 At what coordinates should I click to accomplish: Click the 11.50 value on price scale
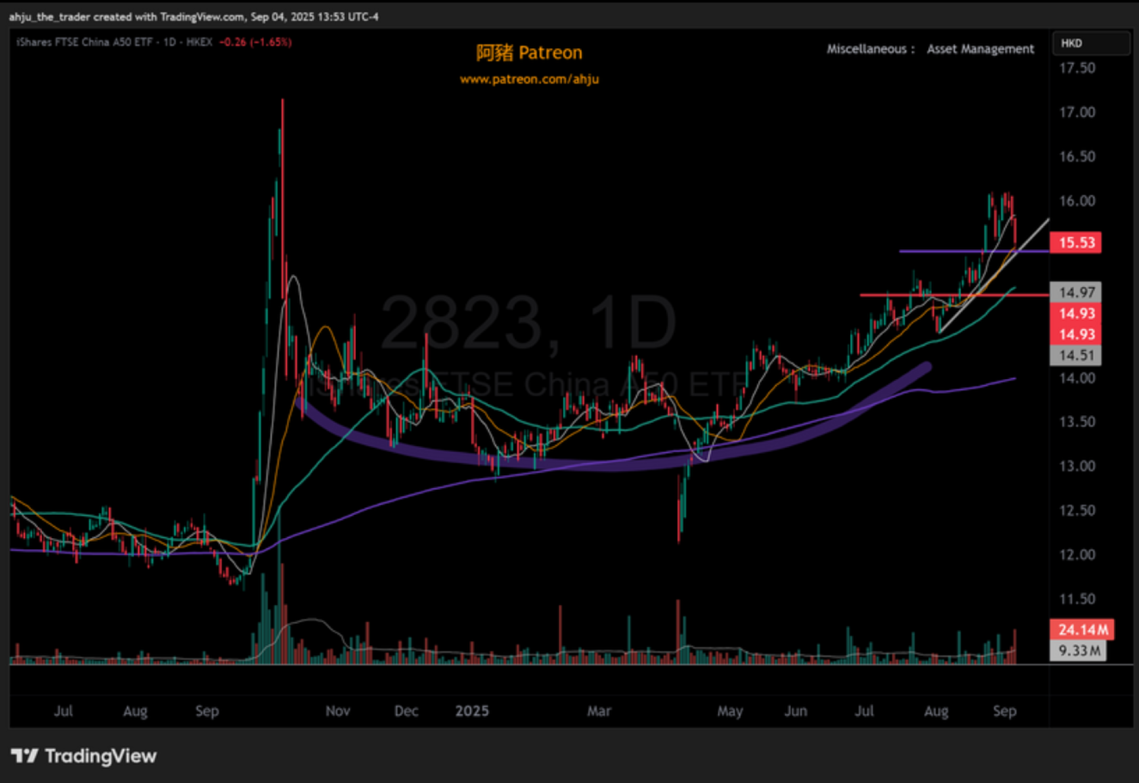coord(1077,599)
